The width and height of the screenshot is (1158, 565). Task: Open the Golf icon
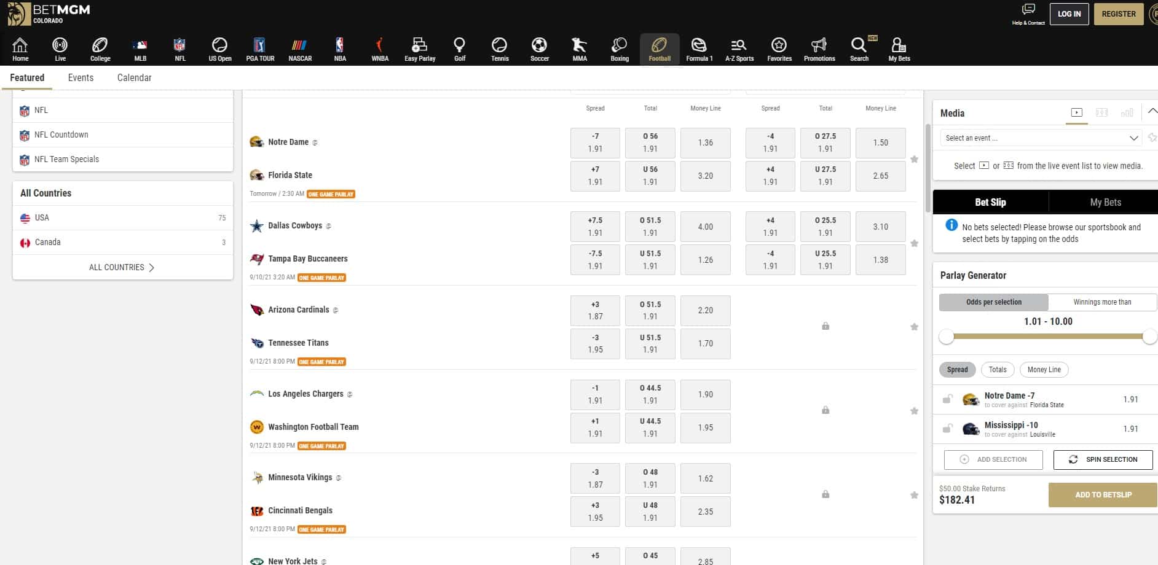(460, 49)
